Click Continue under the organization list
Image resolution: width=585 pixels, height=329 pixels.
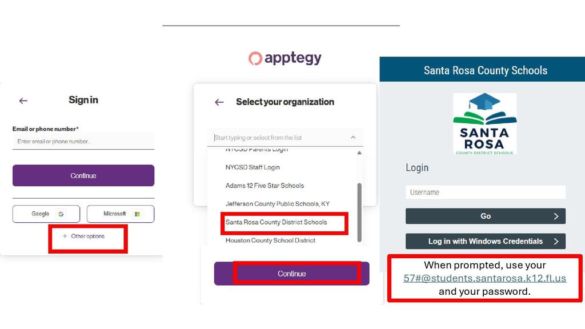[292, 274]
